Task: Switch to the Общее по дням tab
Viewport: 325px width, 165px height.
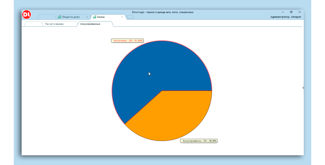Action: point(71,17)
